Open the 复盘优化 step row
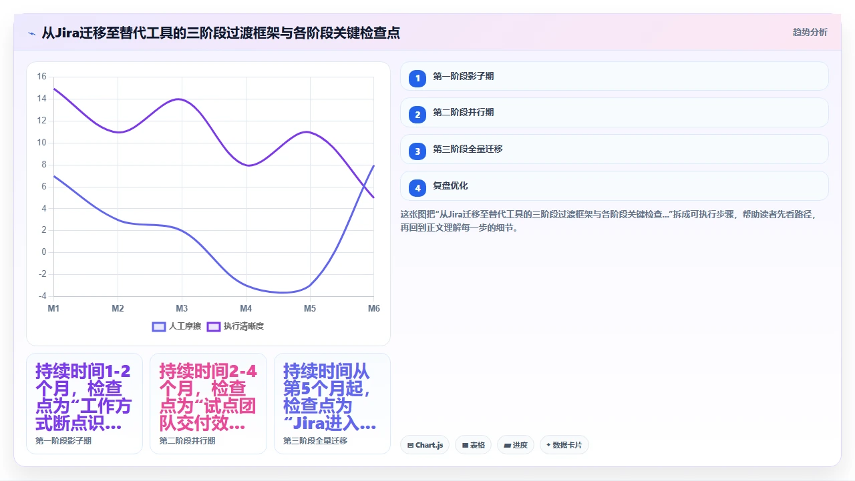855x481 pixels. click(614, 185)
